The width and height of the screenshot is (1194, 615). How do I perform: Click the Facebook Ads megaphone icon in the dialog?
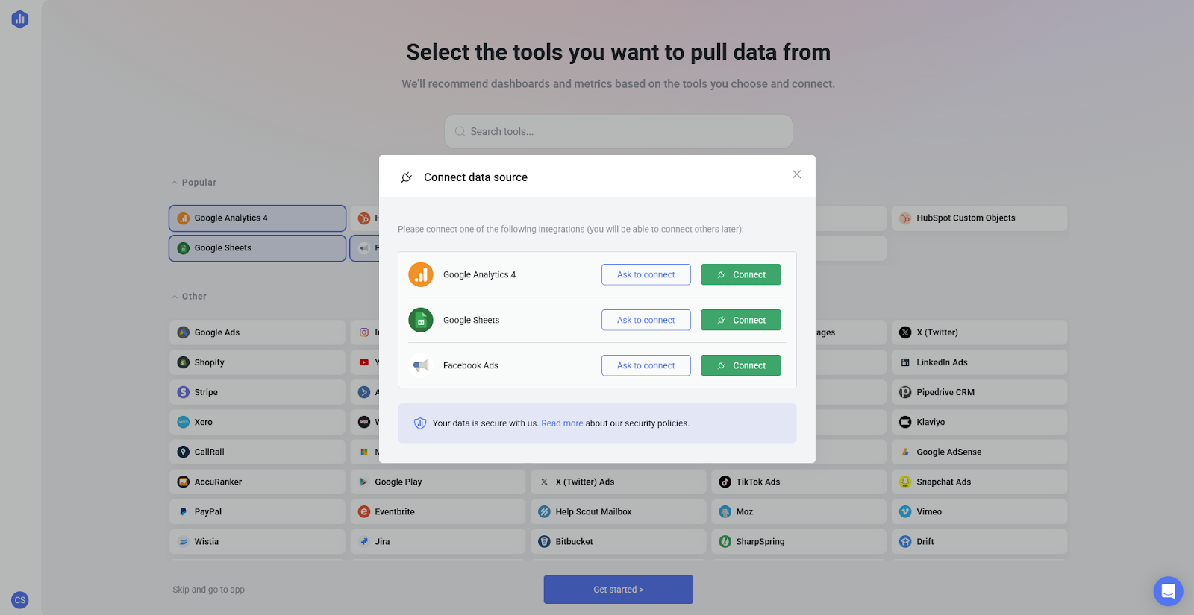pyautogui.click(x=421, y=365)
